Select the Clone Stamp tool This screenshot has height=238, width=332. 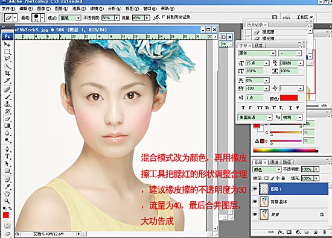tap(7, 104)
